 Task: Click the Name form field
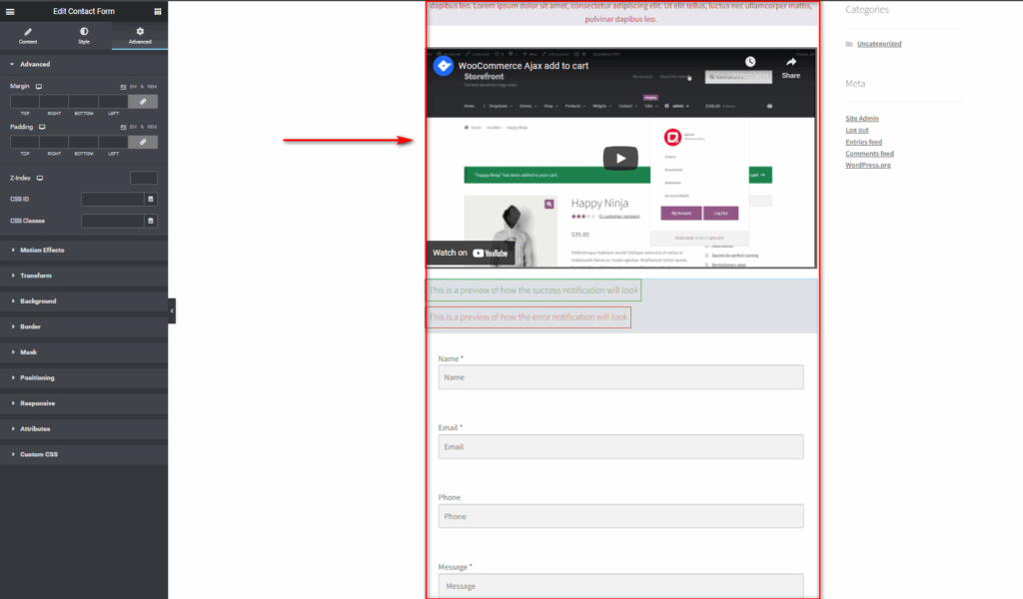[x=621, y=377]
